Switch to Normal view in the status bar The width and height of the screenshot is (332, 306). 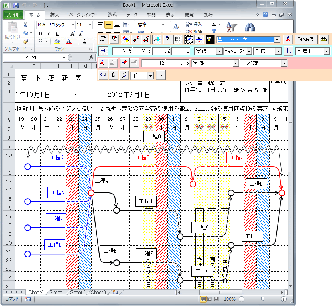coord(203,299)
